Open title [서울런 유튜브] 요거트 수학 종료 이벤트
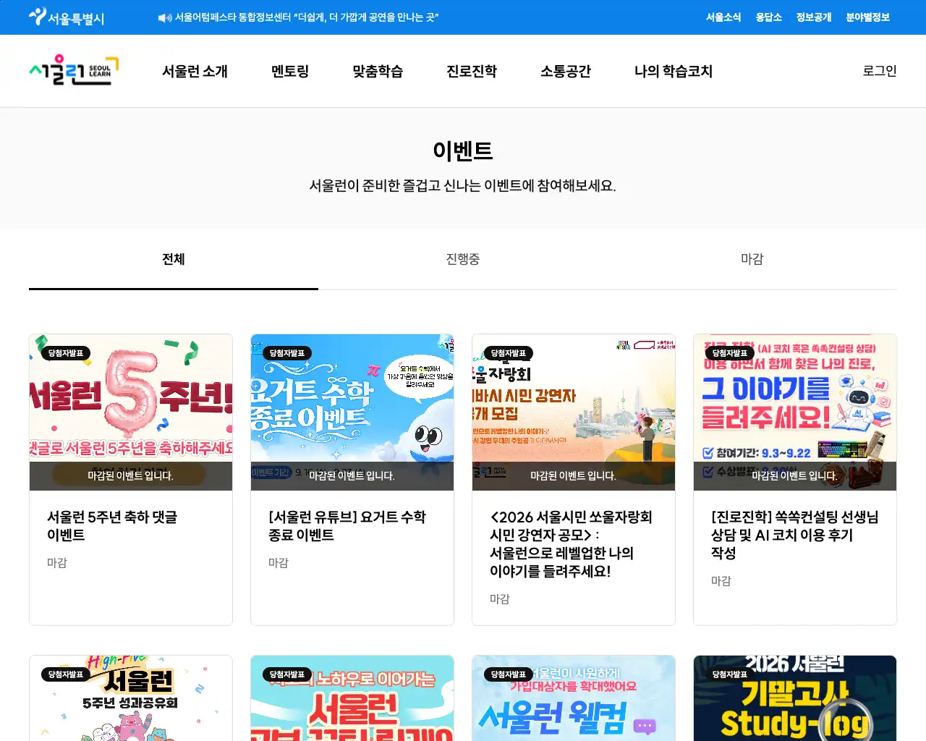The height and width of the screenshot is (741, 926). [347, 526]
